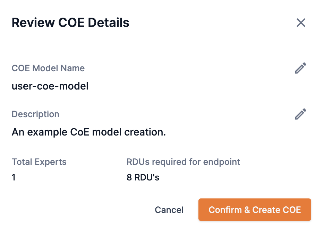
Task: Click the 'Total Experts' label
Action: 39,162
